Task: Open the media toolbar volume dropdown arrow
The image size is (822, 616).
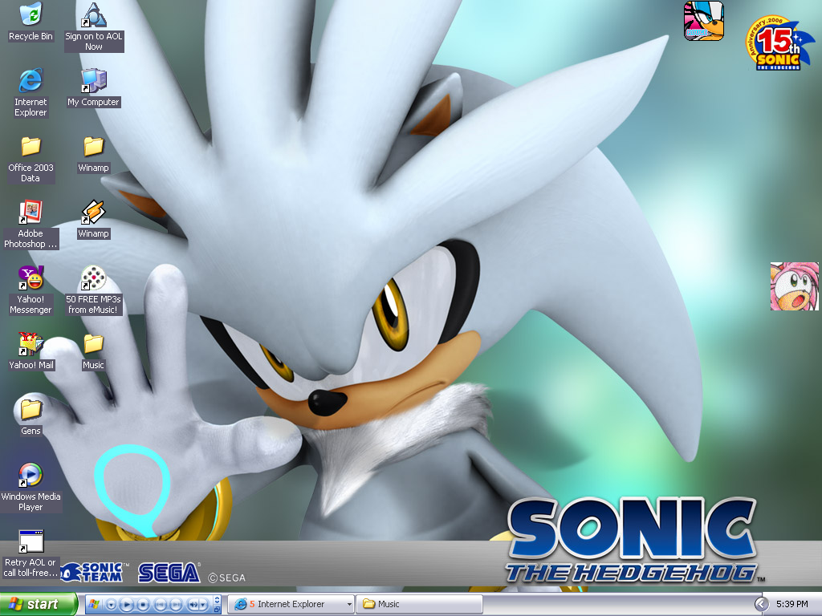Action: coord(203,605)
